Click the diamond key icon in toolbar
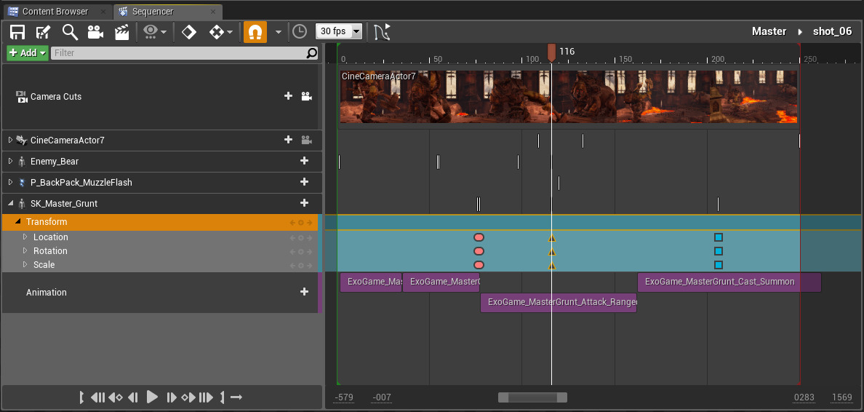This screenshot has height=412, width=864. click(189, 31)
